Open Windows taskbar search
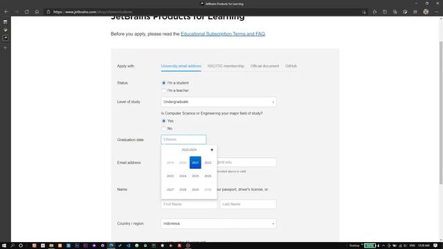 12,246
